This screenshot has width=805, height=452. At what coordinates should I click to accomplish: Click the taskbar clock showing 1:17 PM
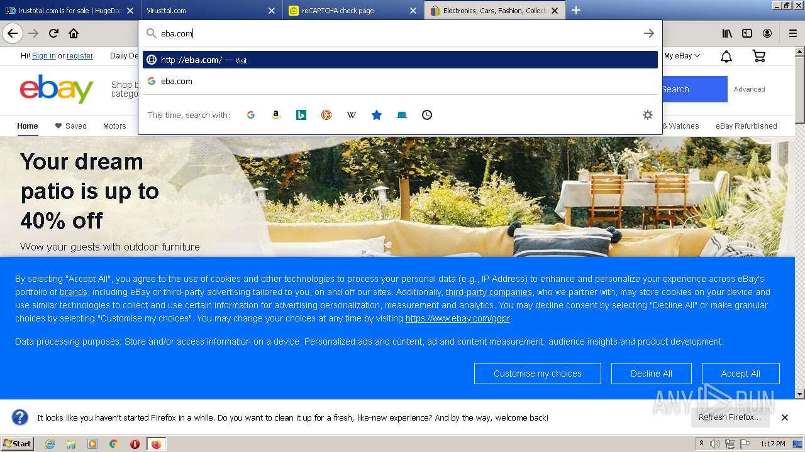point(773,444)
